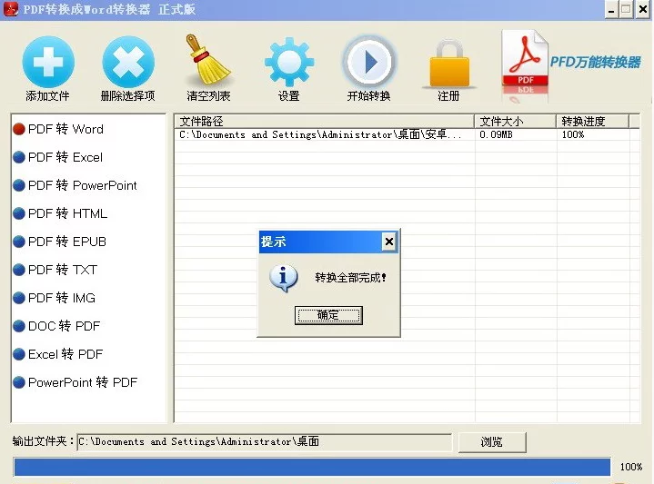
Task: Select the PowerPoint 转 PDF mode
Action: click(x=75, y=382)
